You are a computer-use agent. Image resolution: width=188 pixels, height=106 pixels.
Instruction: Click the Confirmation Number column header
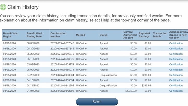pyautogui.click(x=58, y=35)
